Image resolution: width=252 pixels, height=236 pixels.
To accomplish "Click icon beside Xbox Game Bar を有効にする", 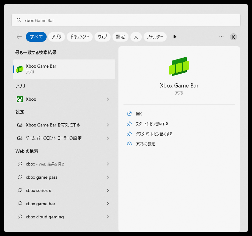I will point(20,125).
